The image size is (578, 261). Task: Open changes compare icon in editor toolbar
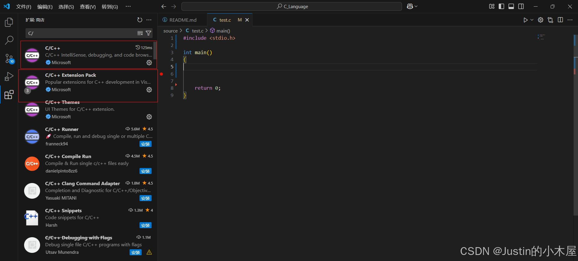point(551,20)
